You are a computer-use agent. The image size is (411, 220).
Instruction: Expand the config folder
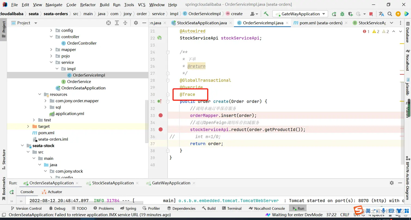click(x=51, y=30)
